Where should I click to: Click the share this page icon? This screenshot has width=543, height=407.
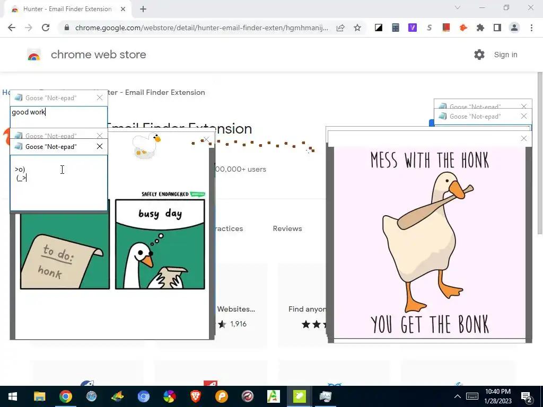coord(340,28)
